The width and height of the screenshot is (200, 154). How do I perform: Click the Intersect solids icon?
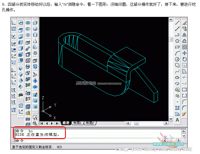coord(28,35)
